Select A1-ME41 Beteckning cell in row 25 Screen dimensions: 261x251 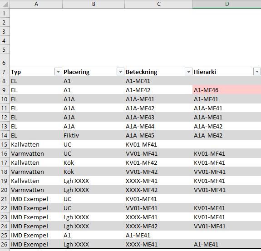(x=158, y=235)
